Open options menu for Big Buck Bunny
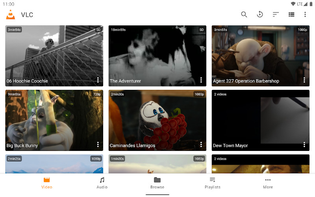Image resolution: width=315 pixels, height=197 pixels. (98, 145)
